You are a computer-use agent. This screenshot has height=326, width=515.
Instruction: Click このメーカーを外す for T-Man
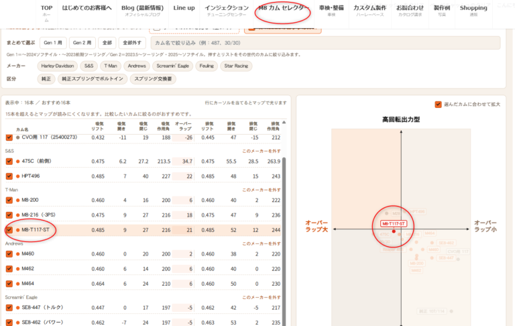262,190
